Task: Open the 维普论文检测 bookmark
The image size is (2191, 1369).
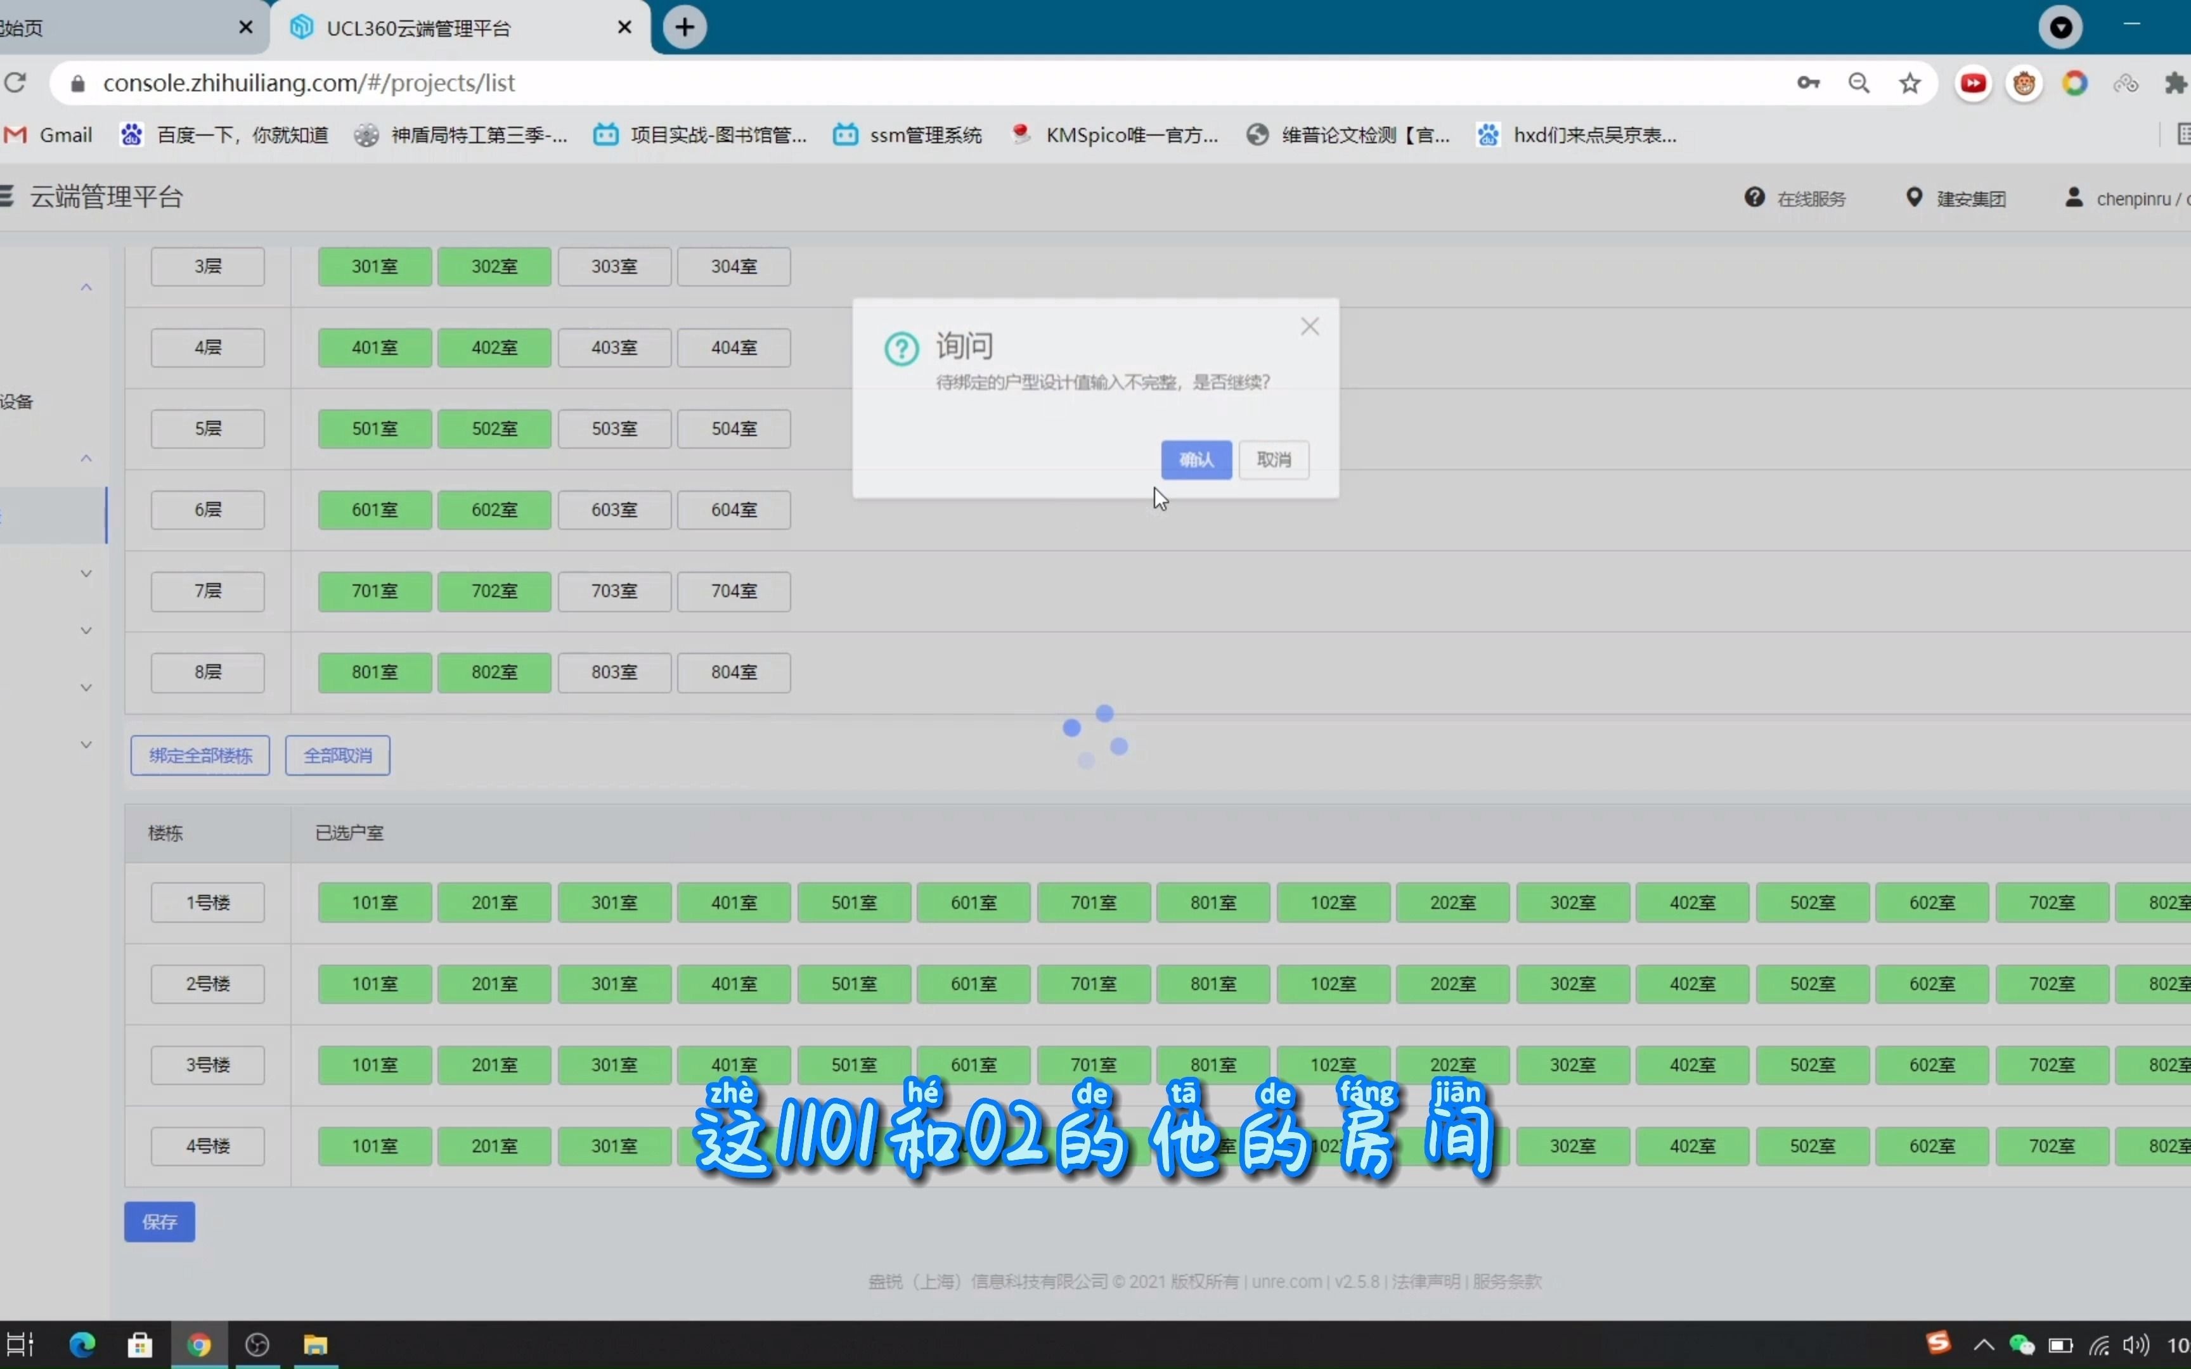Action: coord(1348,135)
